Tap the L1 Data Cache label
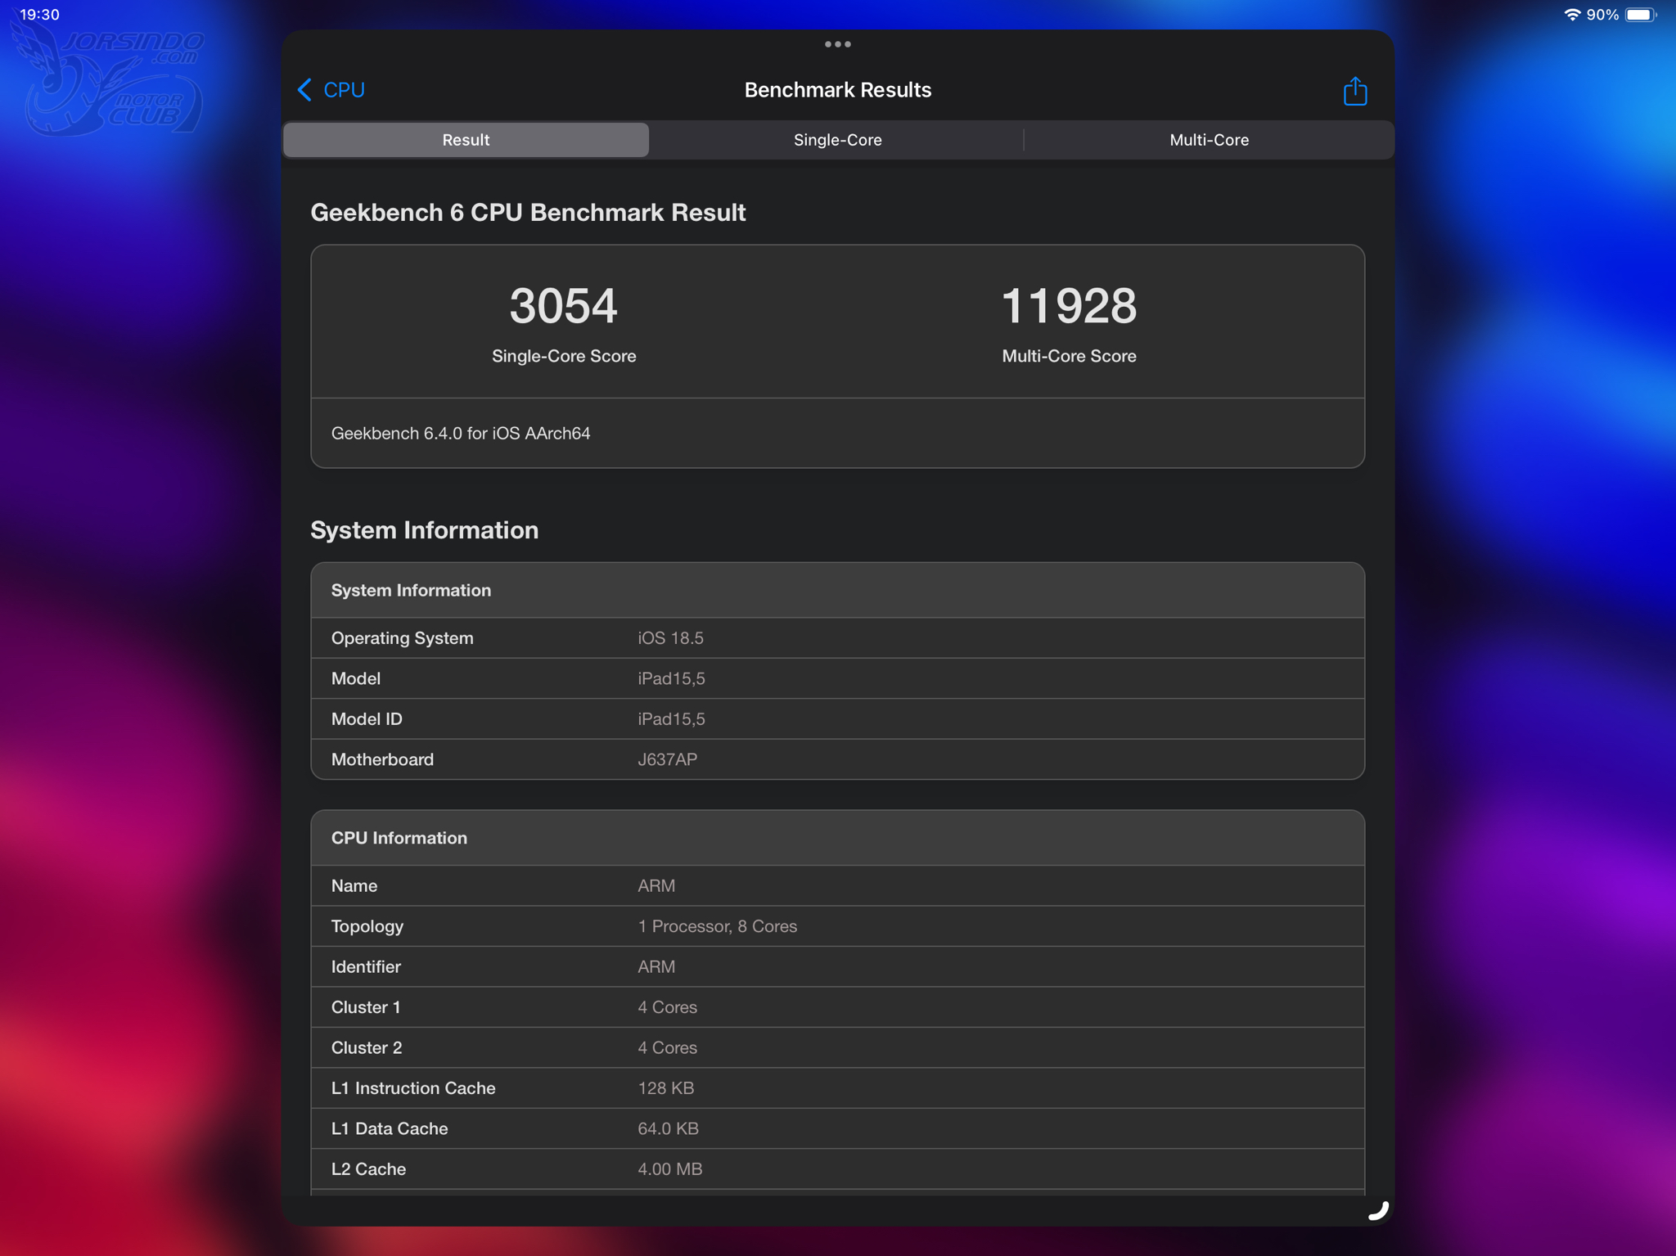This screenshot has height=1256, width=1676. point(390,1129)
